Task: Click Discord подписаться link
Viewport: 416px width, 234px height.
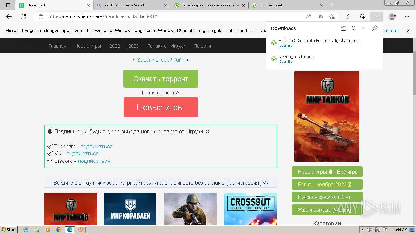Action: [x=94, y=161]
